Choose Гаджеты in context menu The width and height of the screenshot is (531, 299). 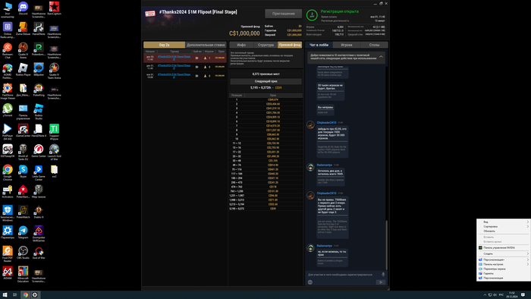pos(504,273)
